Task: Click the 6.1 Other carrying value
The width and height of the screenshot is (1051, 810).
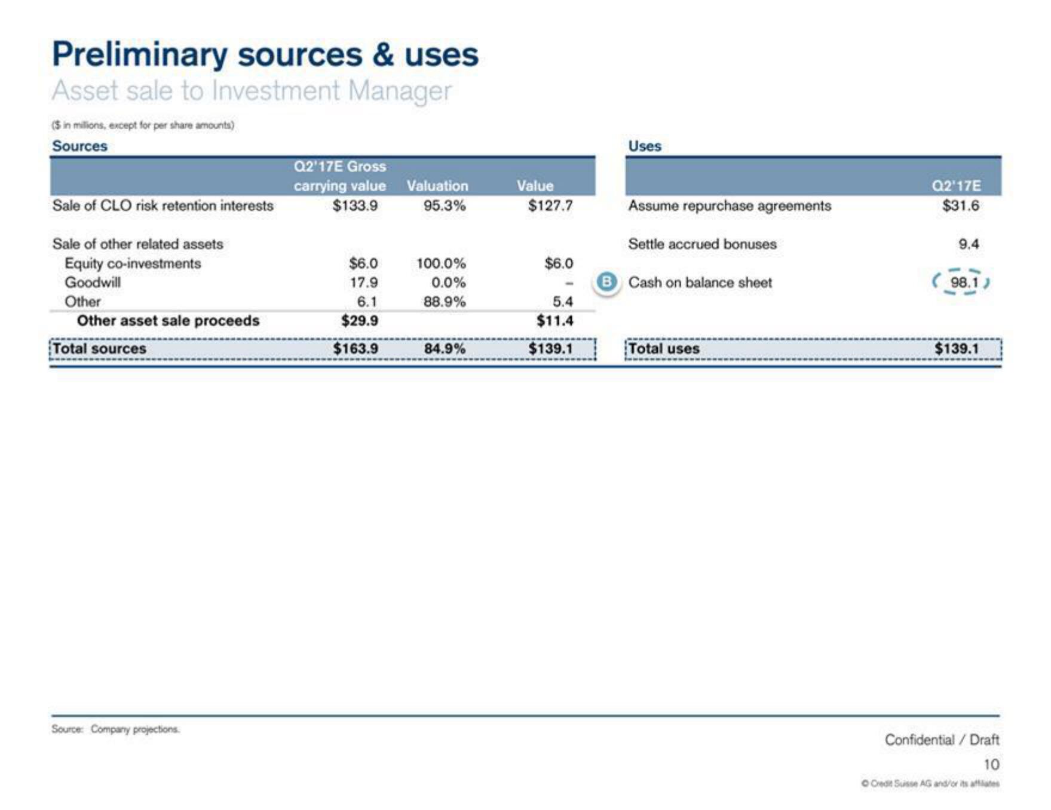Action: click(x=367, y=302)
